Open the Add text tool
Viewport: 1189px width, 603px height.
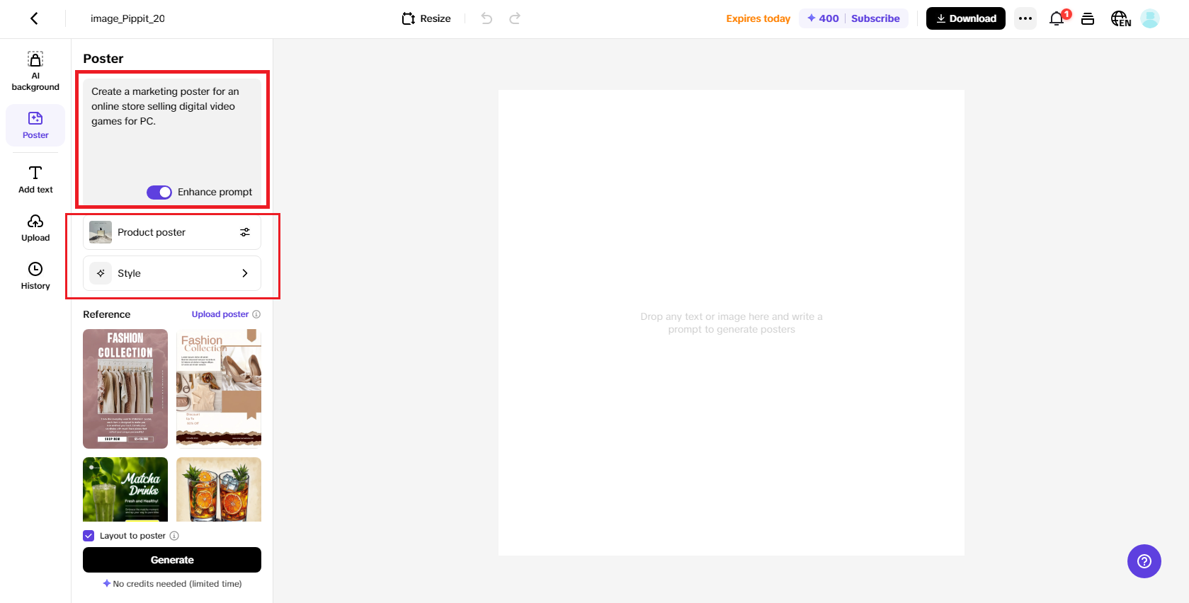tap(35, 179)
